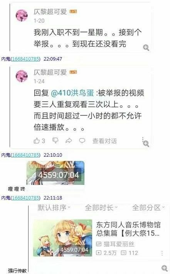Open sender ID 1668410785 at 22:11:18
Viewport: 170px width, 274px height.
[x=25, y=198]
